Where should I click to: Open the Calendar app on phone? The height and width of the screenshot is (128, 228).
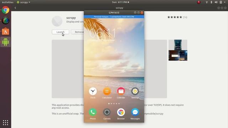121,91
